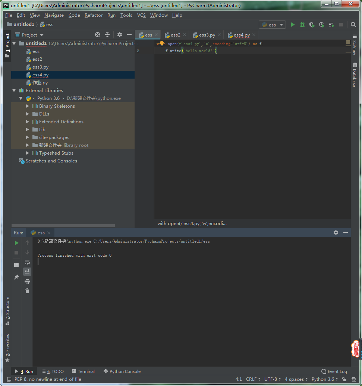
Task: Toggle tool window bars in the status bar corner
Action: tap(9, 379)
